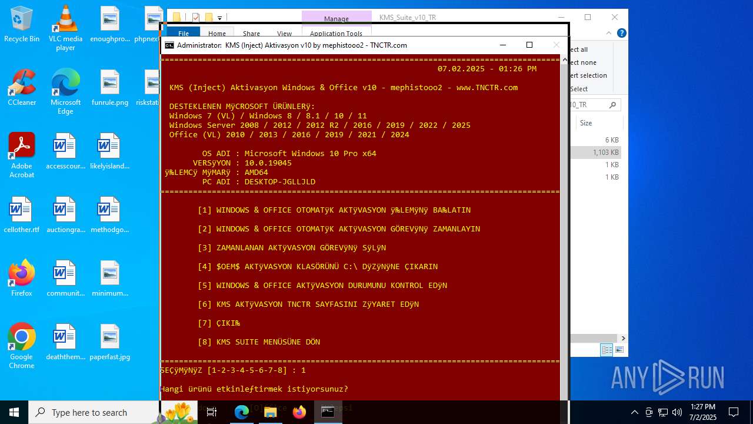
Task: Click the Explorer help question mark icon
Action: 621,34
